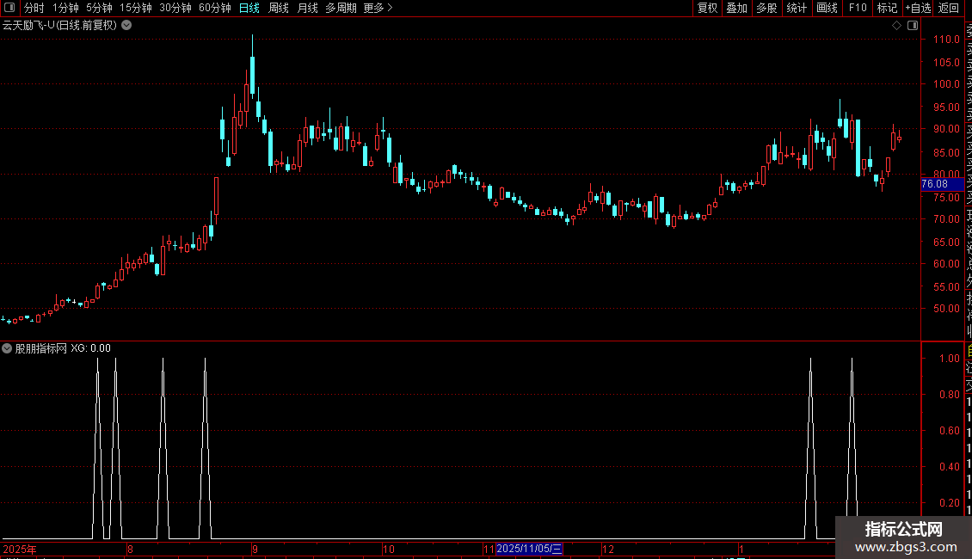This screenshot has width=972, height=559.
Task: Open 画线 drawing tools
Action: [827, 8]
